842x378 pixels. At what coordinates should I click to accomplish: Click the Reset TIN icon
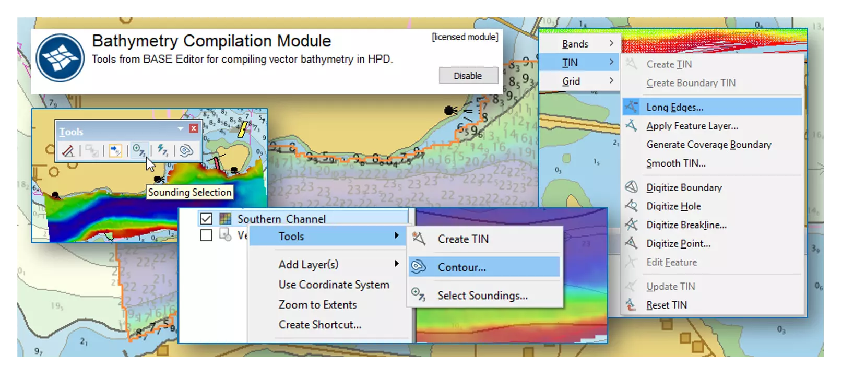tap(632, 305)
